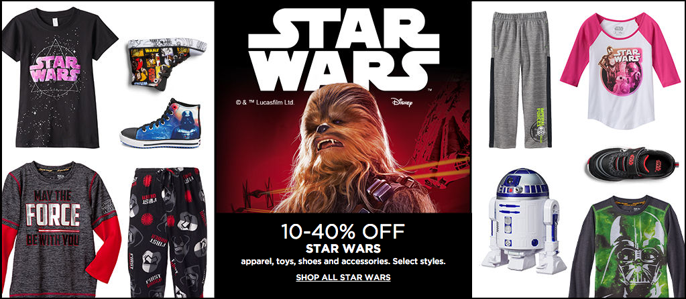This screenshot has height=299, width=686.
Task: Choose the pink raglan droids tee
Action: click(x=620, y=70)
